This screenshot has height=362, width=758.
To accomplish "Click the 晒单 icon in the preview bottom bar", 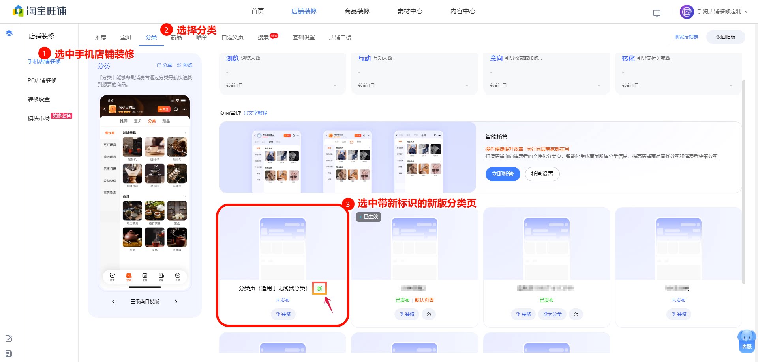I will (x=161, y=277).
